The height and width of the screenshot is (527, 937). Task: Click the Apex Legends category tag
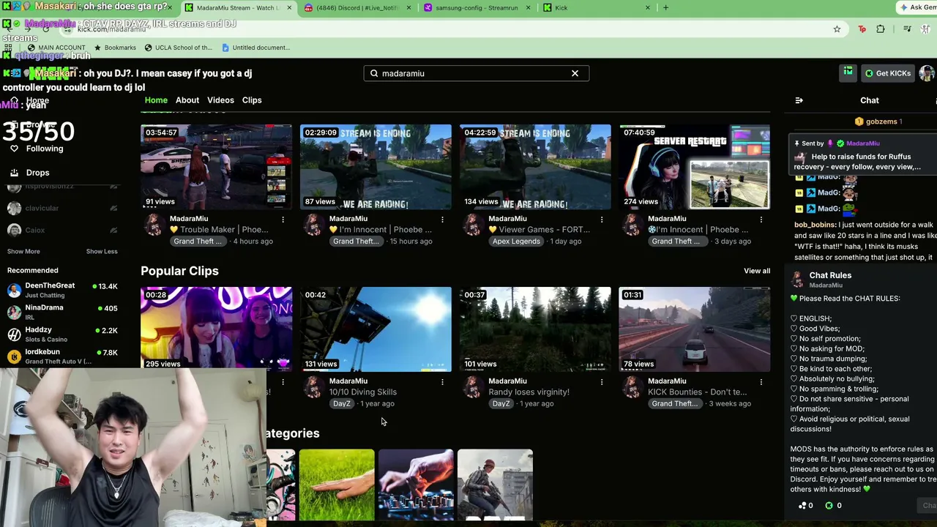point(516,242)
